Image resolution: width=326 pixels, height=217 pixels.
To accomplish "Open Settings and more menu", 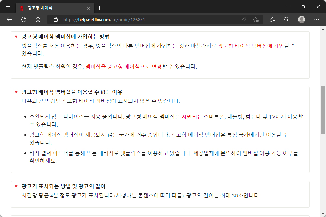I will 317,20.
